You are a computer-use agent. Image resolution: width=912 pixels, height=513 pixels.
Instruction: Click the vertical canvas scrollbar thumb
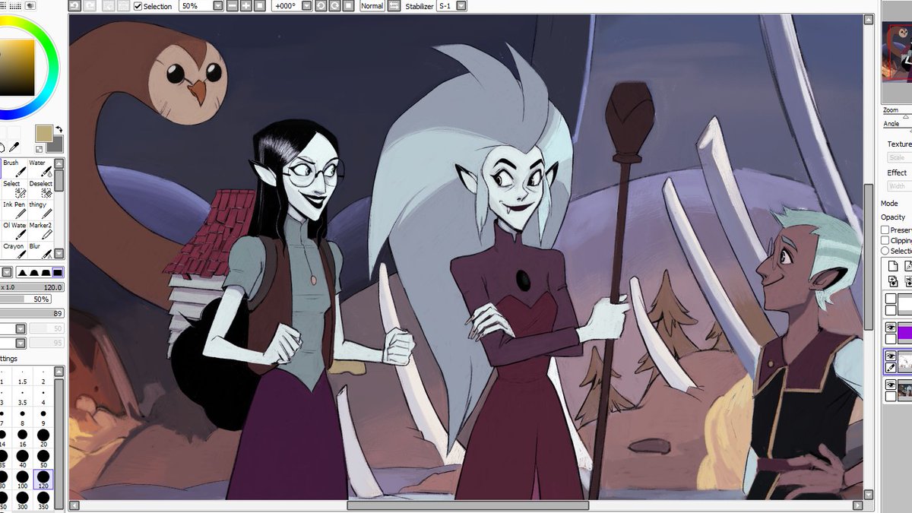[868, 256]
